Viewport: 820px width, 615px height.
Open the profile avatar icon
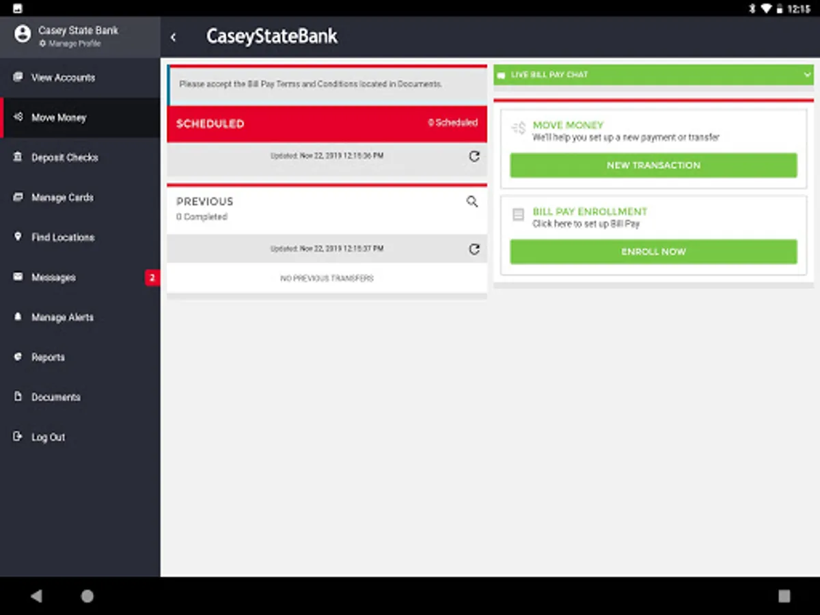23,33
